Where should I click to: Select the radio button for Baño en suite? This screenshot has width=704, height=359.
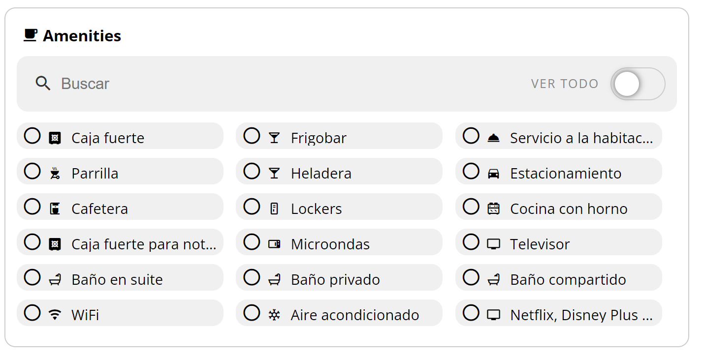[x=32, y=278]
